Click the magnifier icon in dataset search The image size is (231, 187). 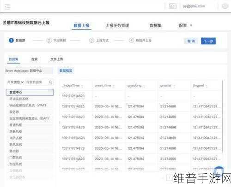[x=50, y=82]
